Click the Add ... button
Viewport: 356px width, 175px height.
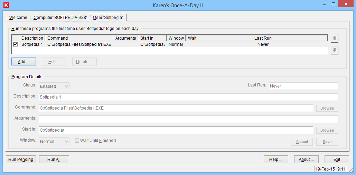(24, 62)
